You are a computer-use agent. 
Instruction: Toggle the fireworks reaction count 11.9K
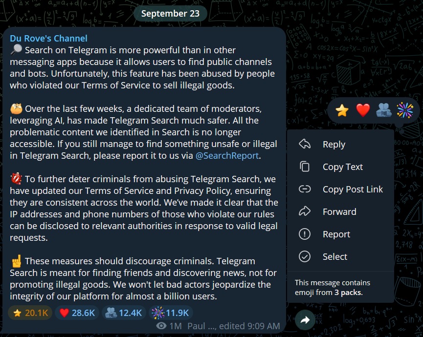(x=171, y=313)
